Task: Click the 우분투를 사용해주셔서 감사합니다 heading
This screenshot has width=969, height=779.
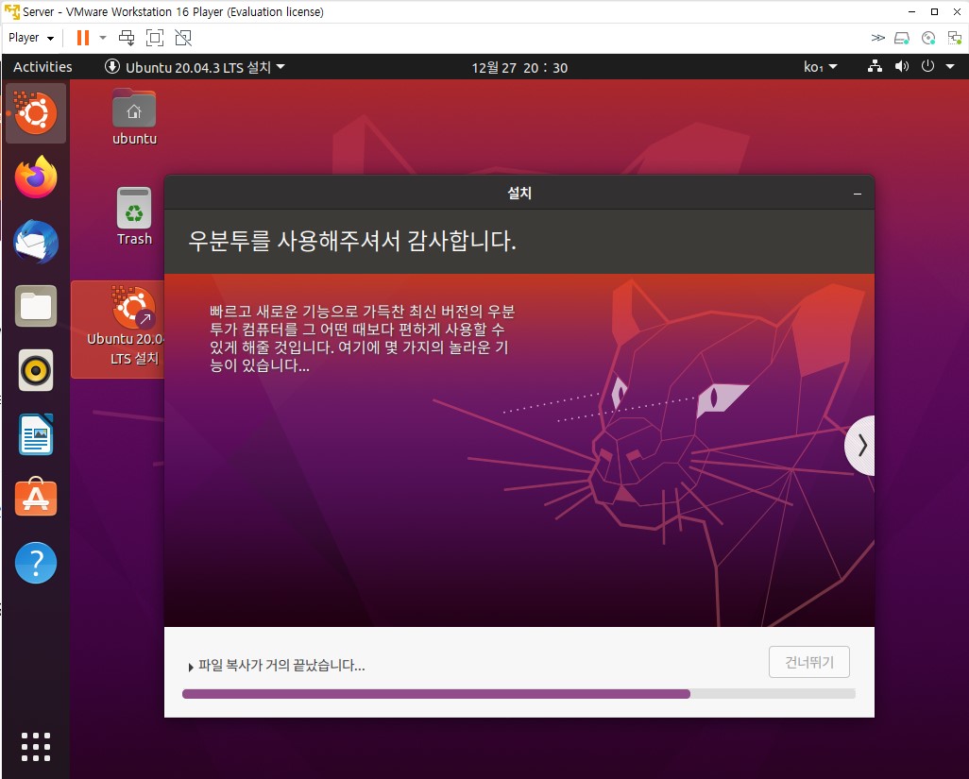Action: (x=352, y=241)
